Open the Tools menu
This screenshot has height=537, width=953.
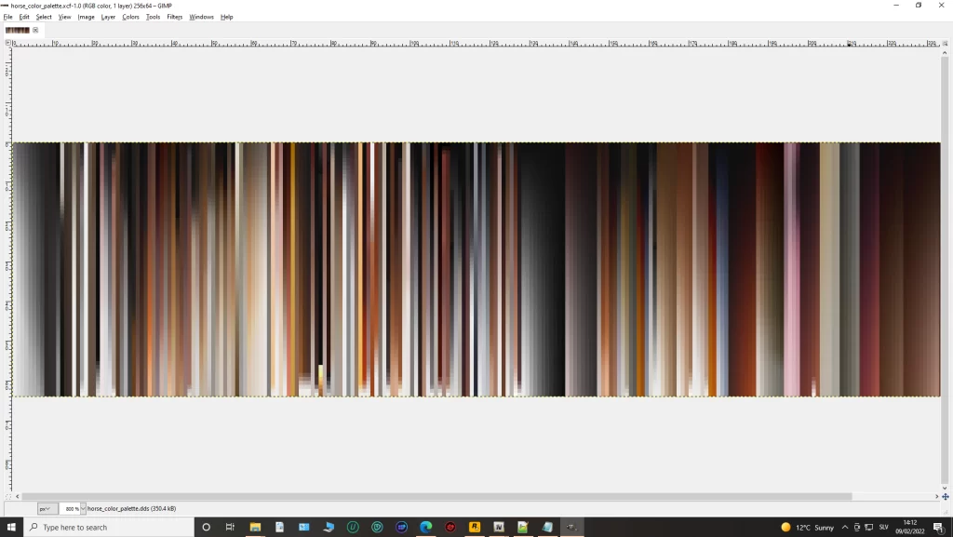point(154,17)
